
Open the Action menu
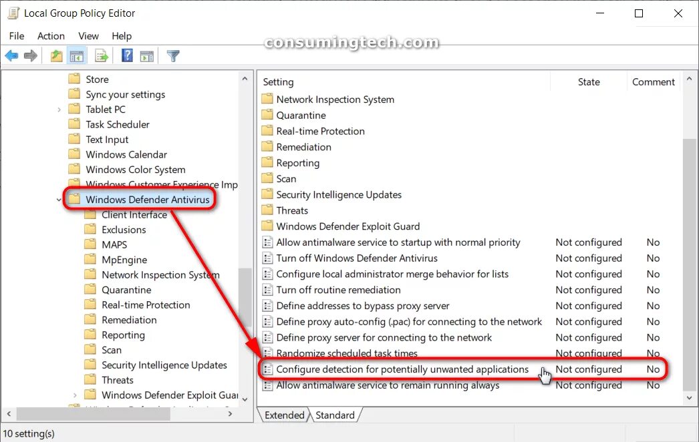point(51,36)
